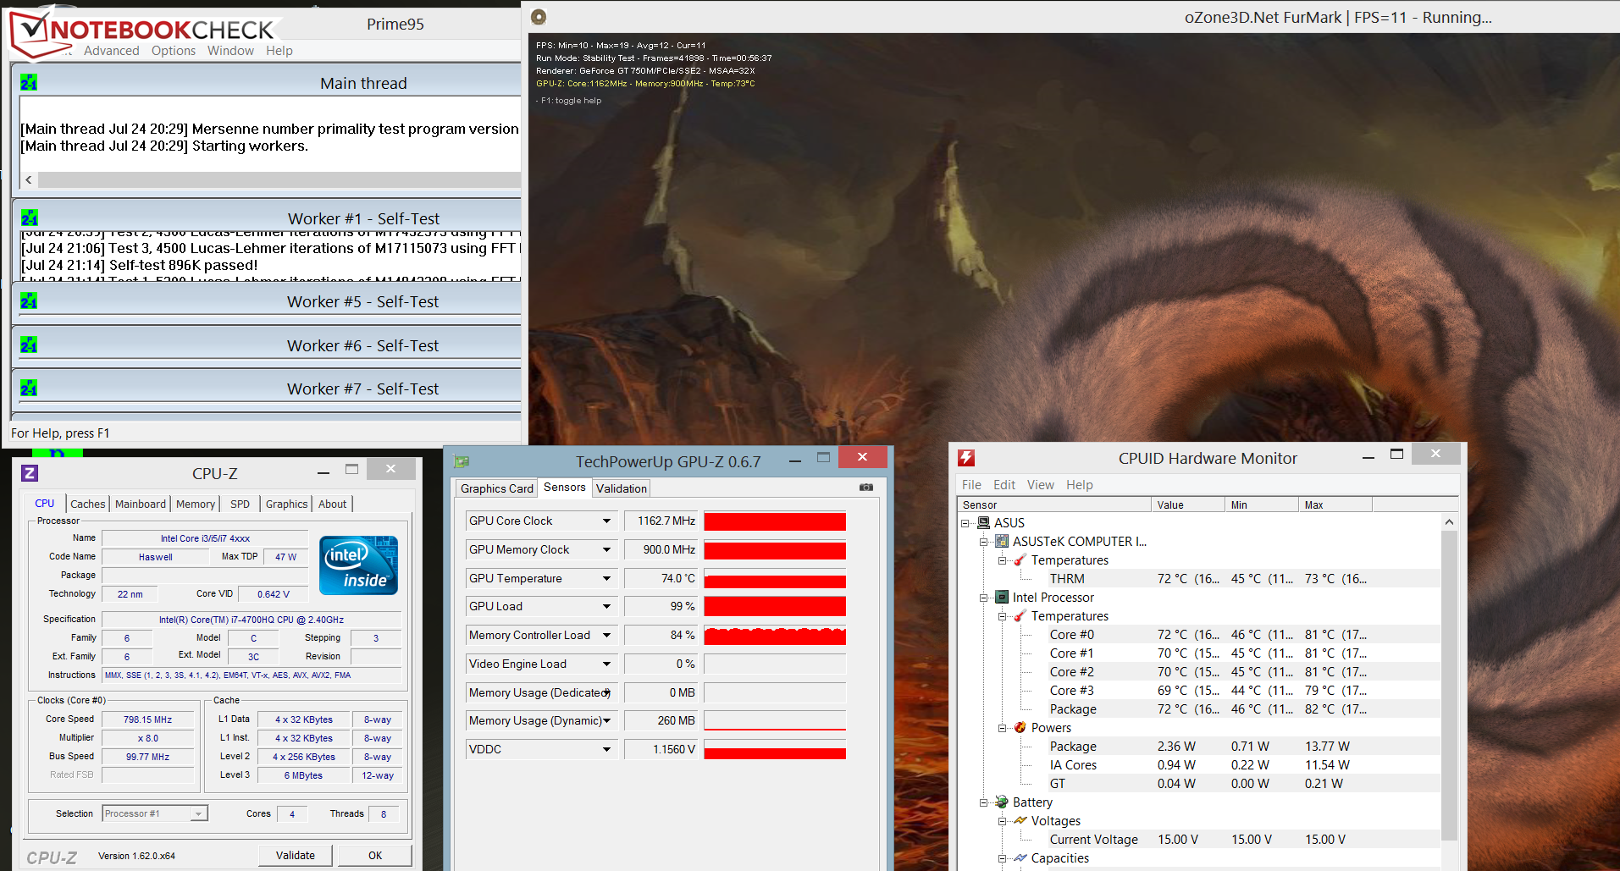1620x871 pixels.
Task: Click the Voltages icon under Battery
Action: coord(1020,821)
